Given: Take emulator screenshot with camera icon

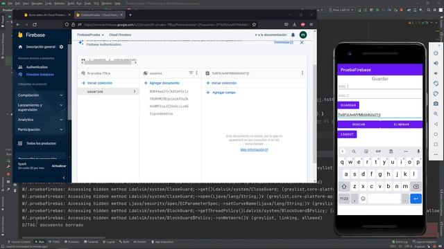Looking at the screenshot, I should pyautogui.click(x=436, y=104).
